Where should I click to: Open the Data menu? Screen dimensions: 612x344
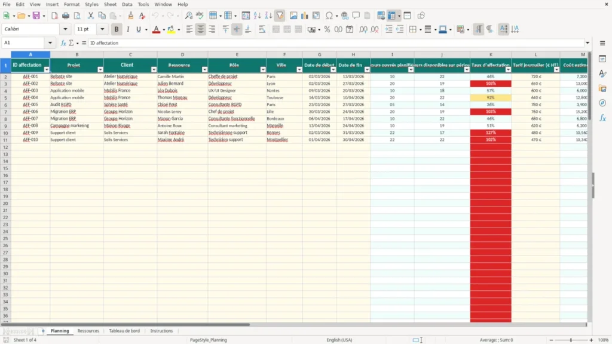point(127,4)
